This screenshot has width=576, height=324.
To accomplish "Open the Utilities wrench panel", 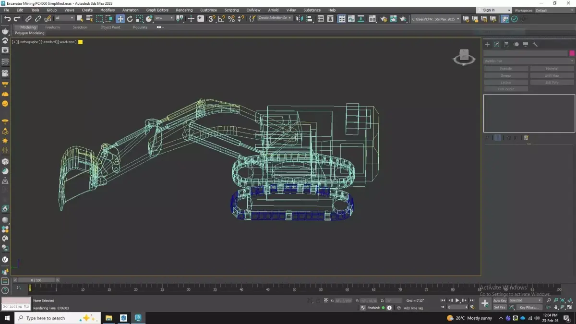I will coord(535,44).
